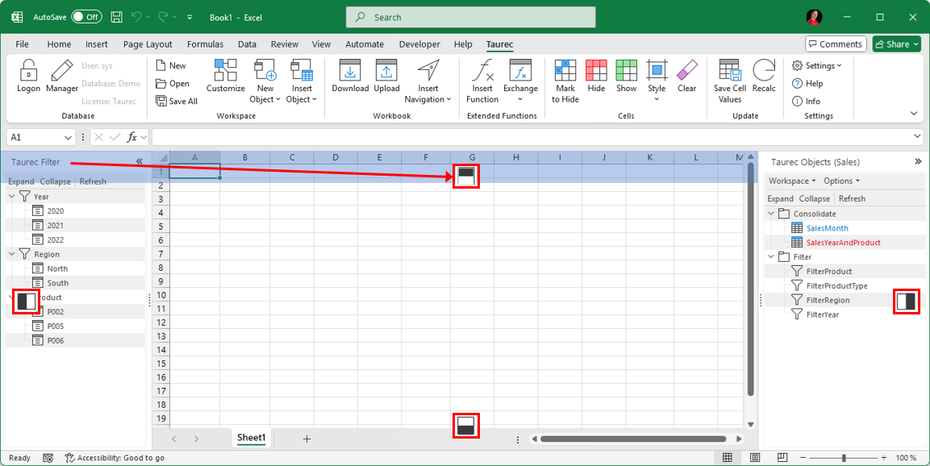Switch to the Developer tab
Screen dimensions: 930x466
tap(419, 44)
